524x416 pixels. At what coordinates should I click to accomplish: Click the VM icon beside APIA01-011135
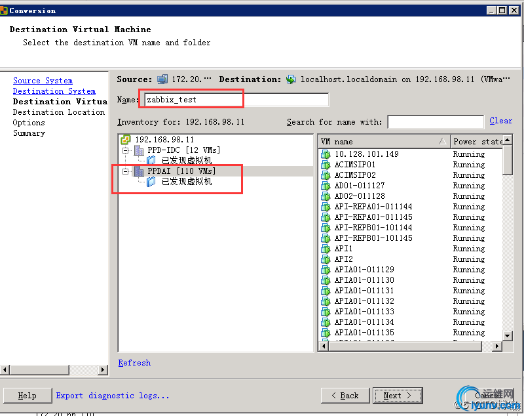click(326, 333)
